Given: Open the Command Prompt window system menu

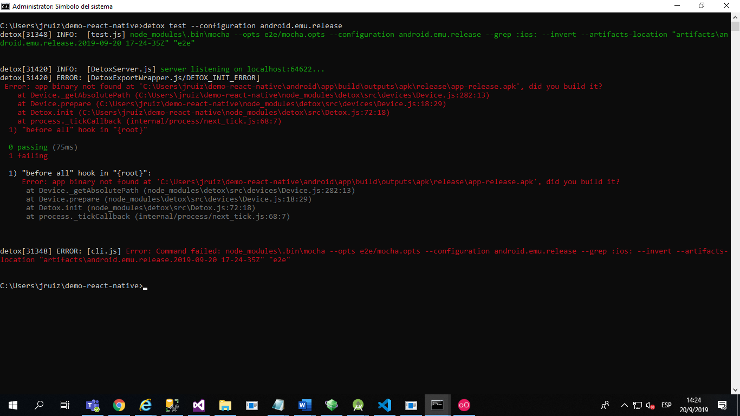Looking at the screenshot, I should tap(5, 6).
